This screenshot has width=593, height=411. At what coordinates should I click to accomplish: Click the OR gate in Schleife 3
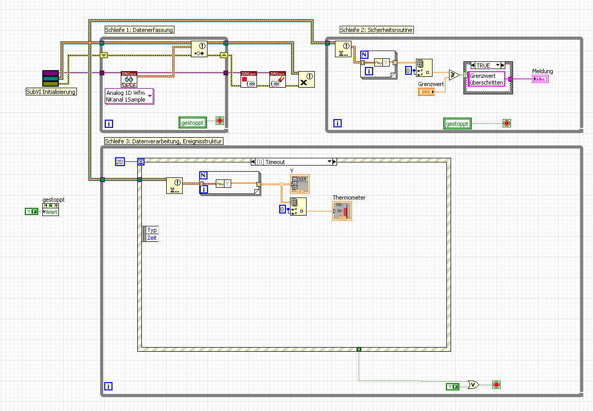[x=473, y=385]
